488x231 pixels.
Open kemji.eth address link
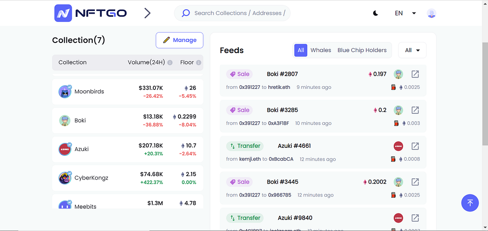coord(250,159)
